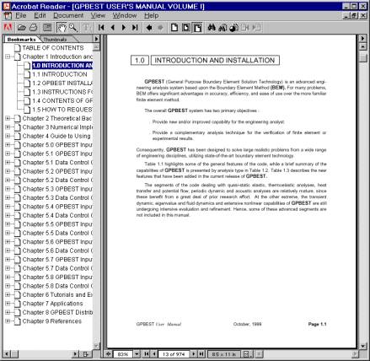Click the bookmarks pane scroll right arrow
370x361 pixels.
pyautogui.click(x=75, y=354)
